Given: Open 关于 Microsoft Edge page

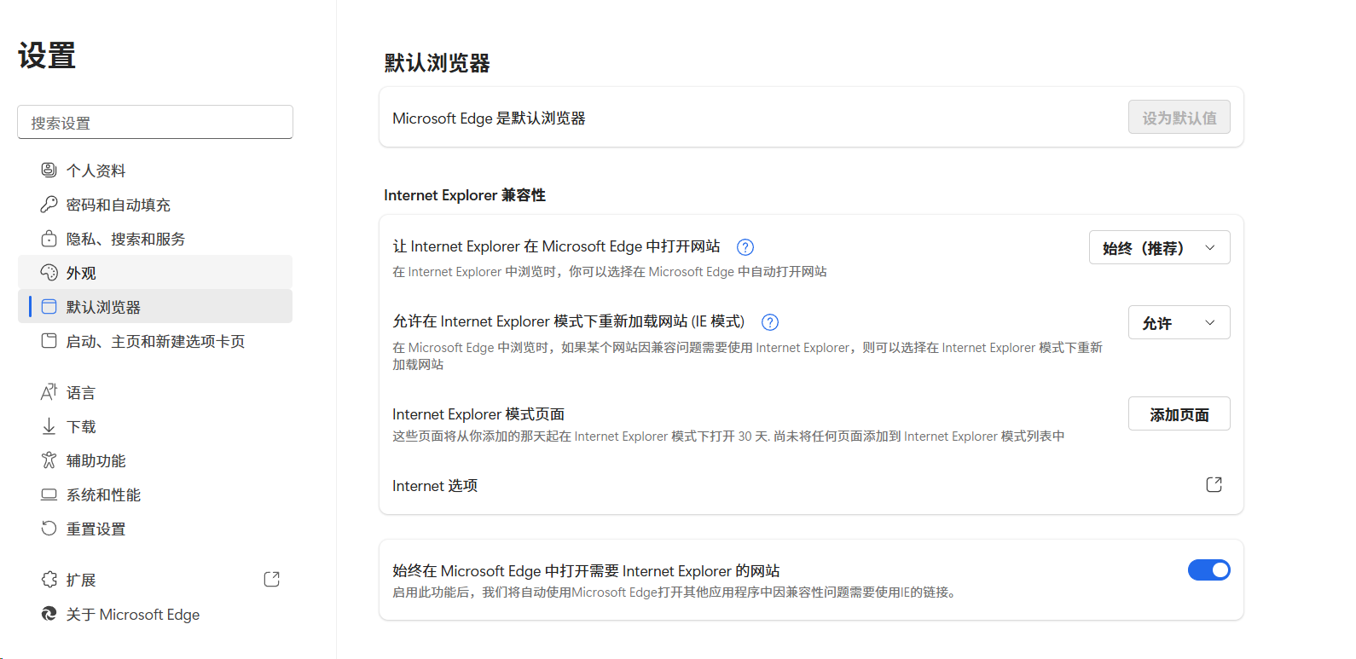Looking at the screenshot, I should pos(155,613).
